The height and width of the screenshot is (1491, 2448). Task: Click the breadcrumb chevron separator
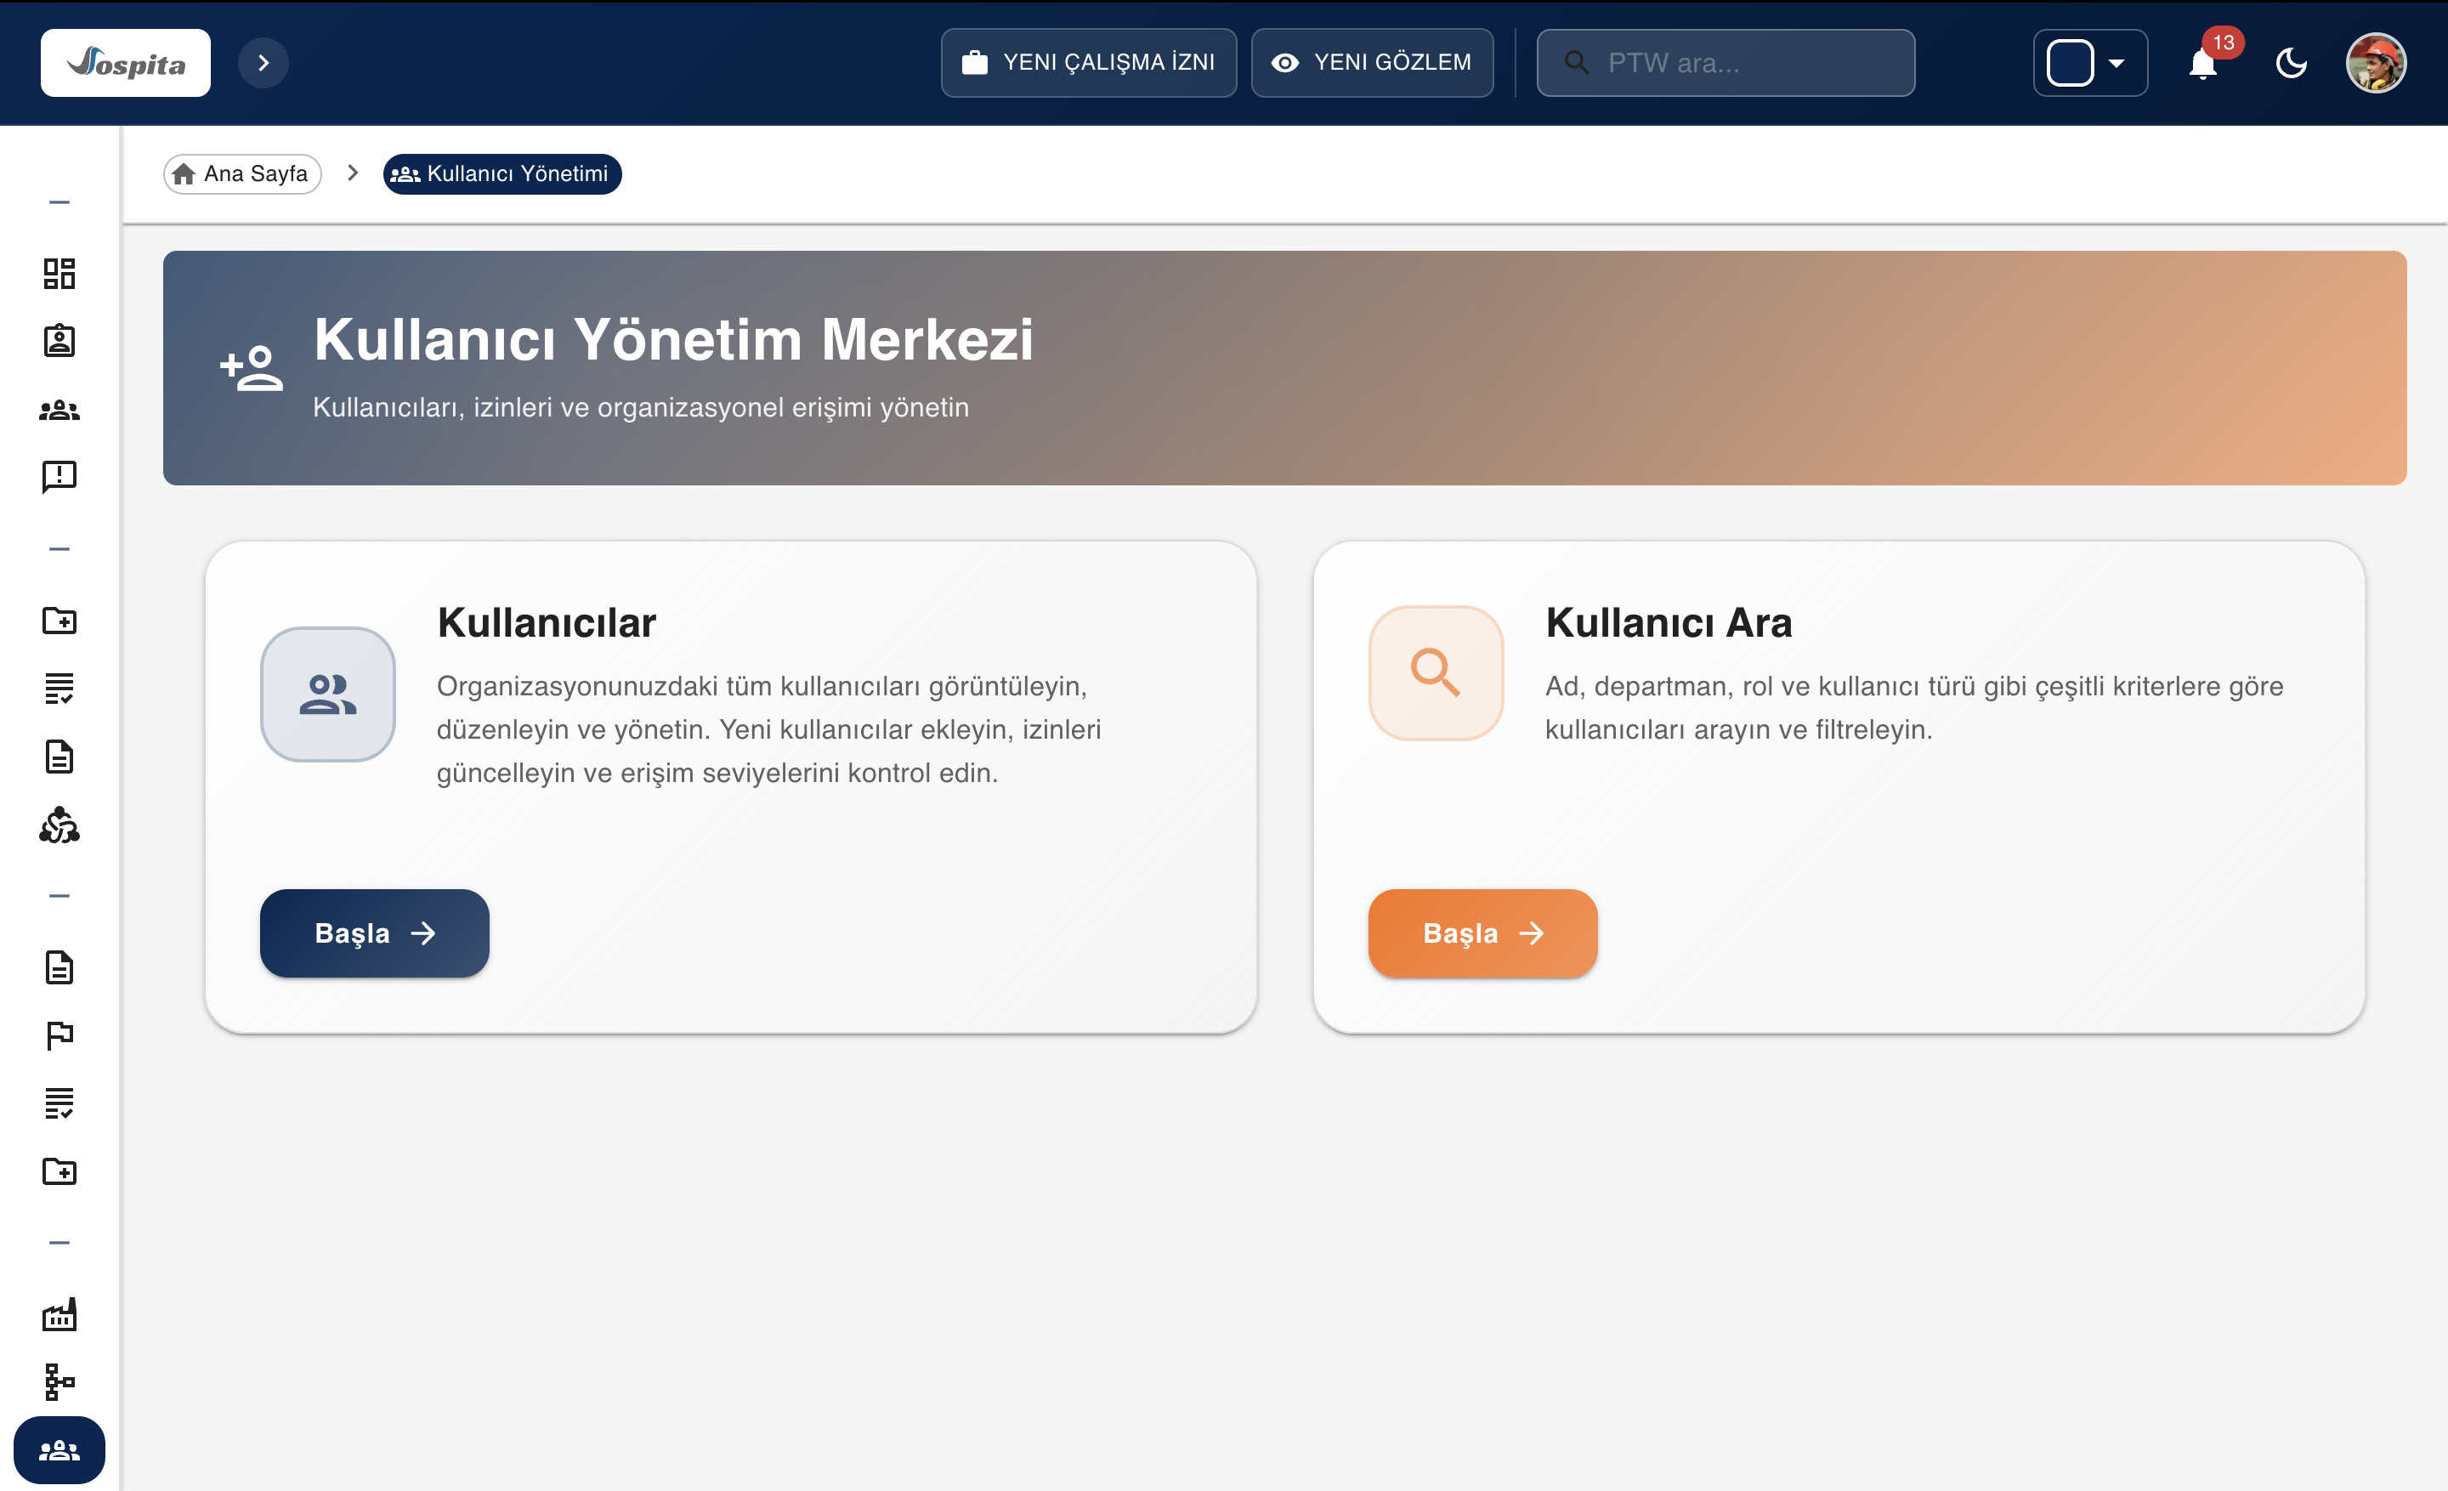click(x=352, y=173)
